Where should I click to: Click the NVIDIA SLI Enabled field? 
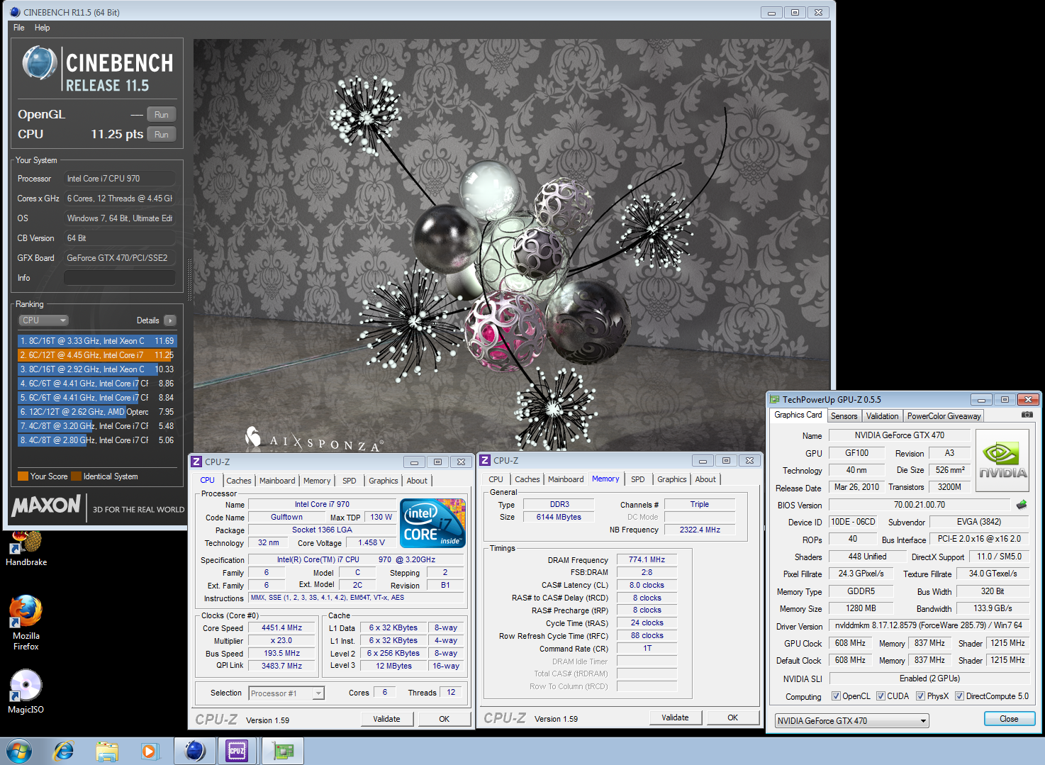pos(929,679)
